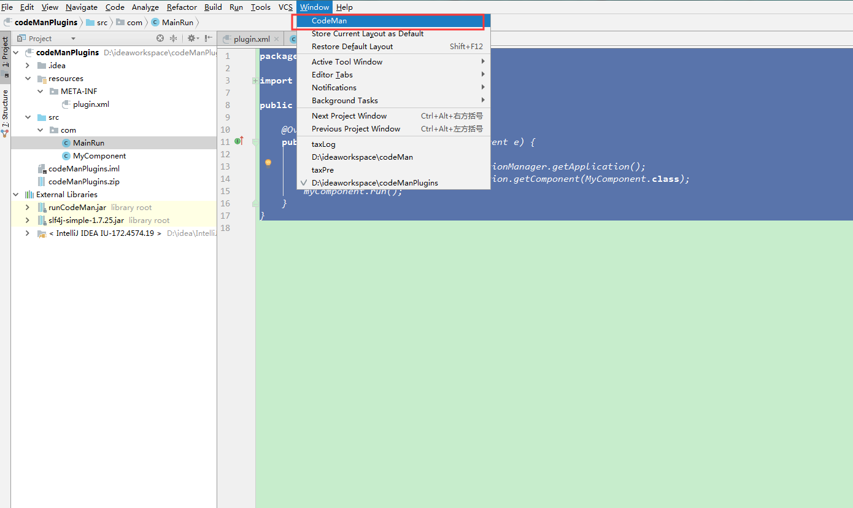Click codeManPlugins in the breadcrumb bar
853x508 pixels.
(46, 22)
